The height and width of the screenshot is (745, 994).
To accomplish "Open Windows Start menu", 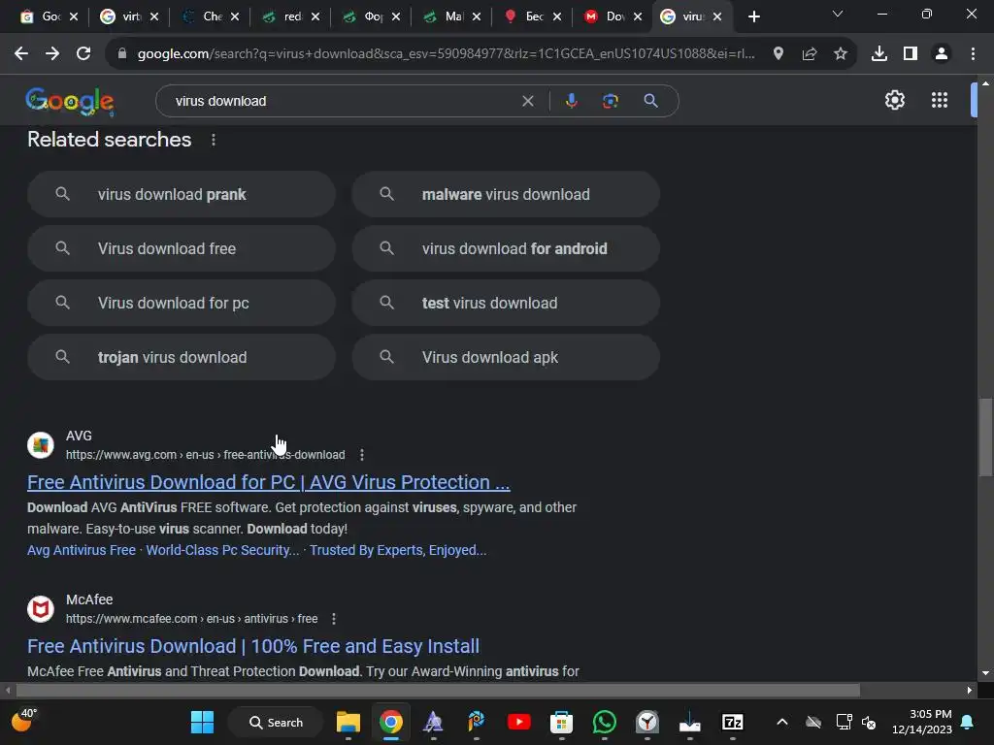I will [202, 722].
